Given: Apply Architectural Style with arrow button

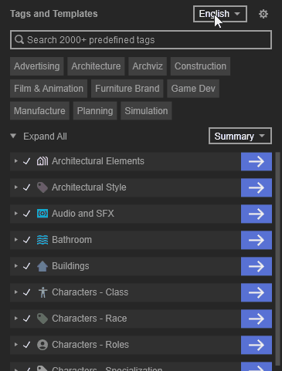Looking at the screenshot, I should (x=257, y=187).
